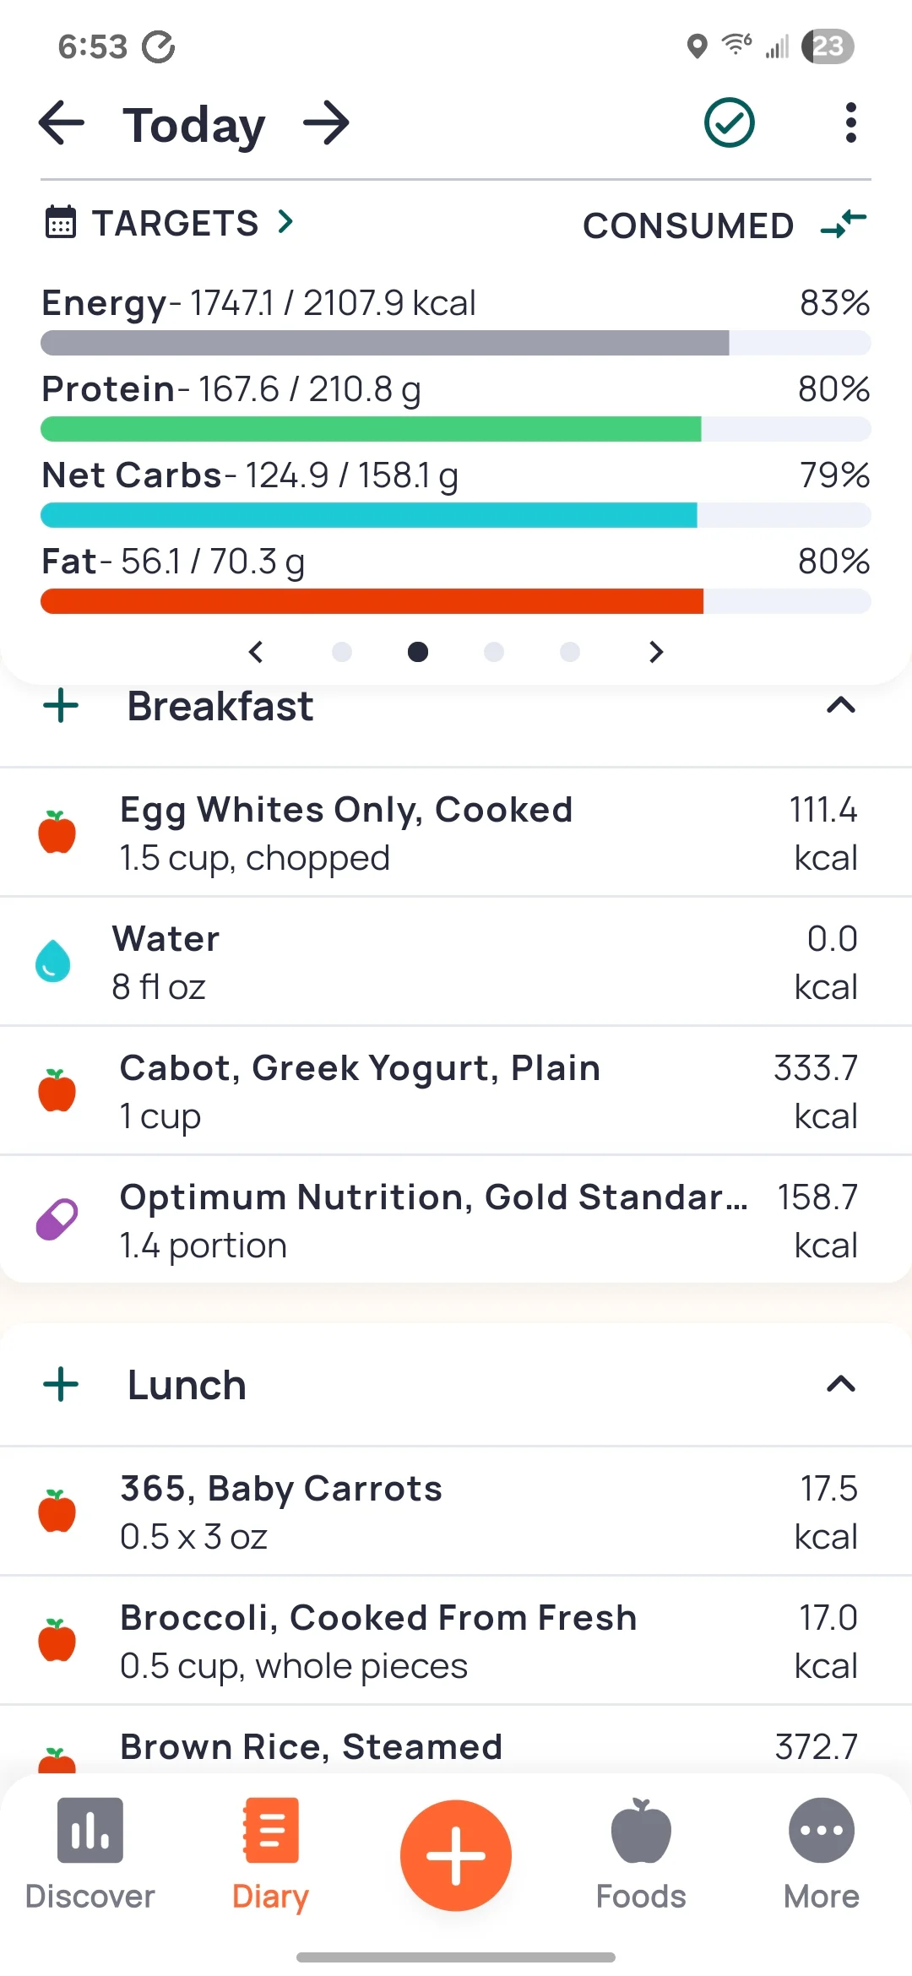
Task: Collapse the Lunch section
Action: [840, 1385]
